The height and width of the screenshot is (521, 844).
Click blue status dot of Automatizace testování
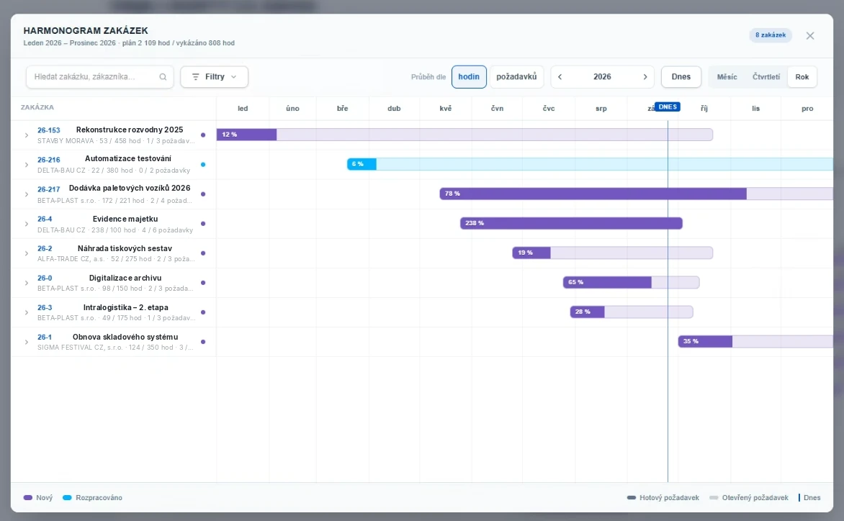[x=203, y=165]
